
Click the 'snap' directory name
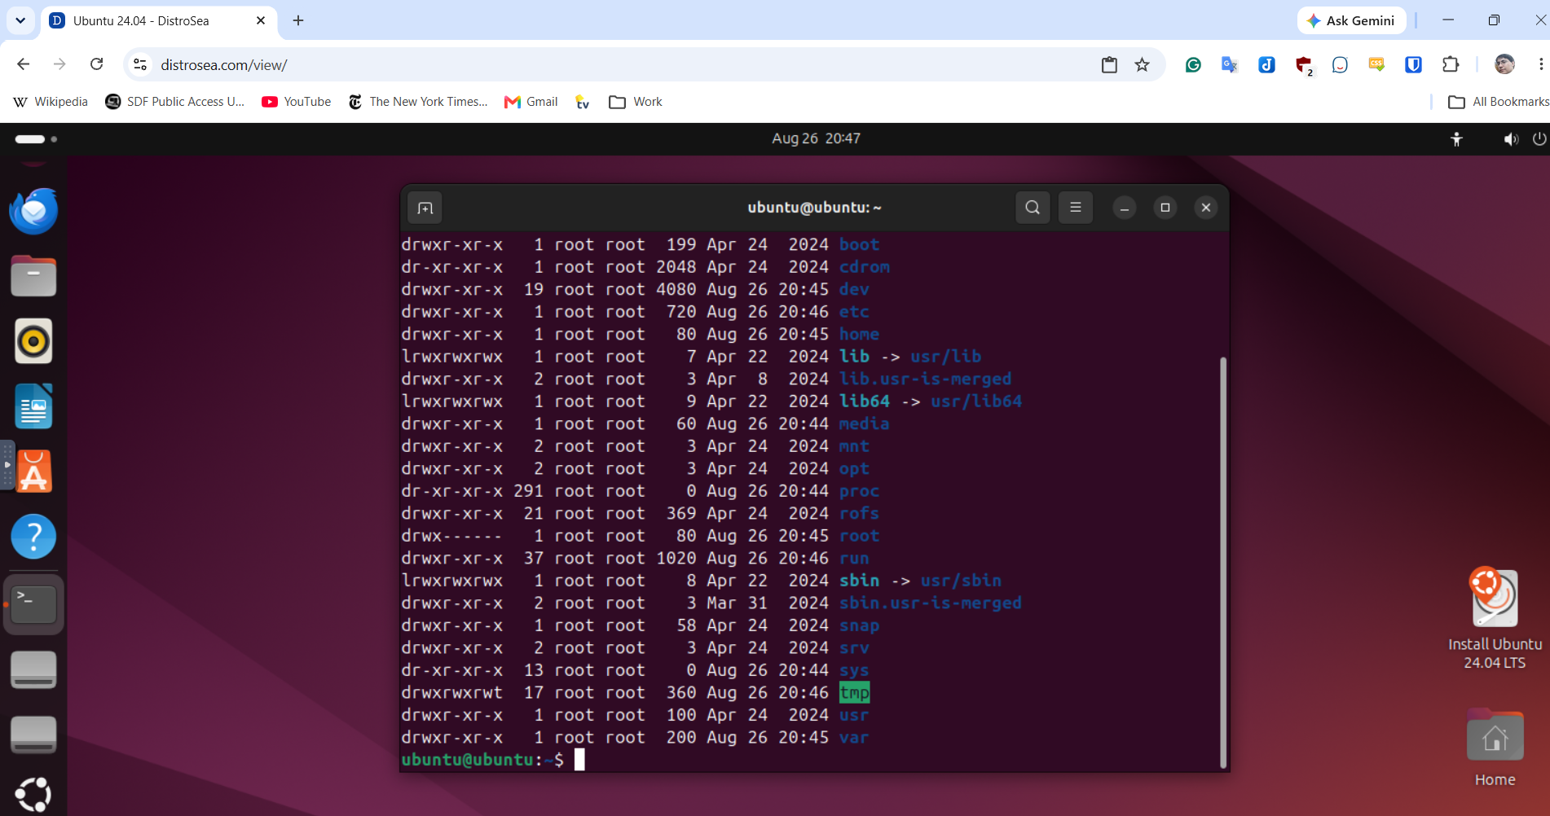coord(859,625)
